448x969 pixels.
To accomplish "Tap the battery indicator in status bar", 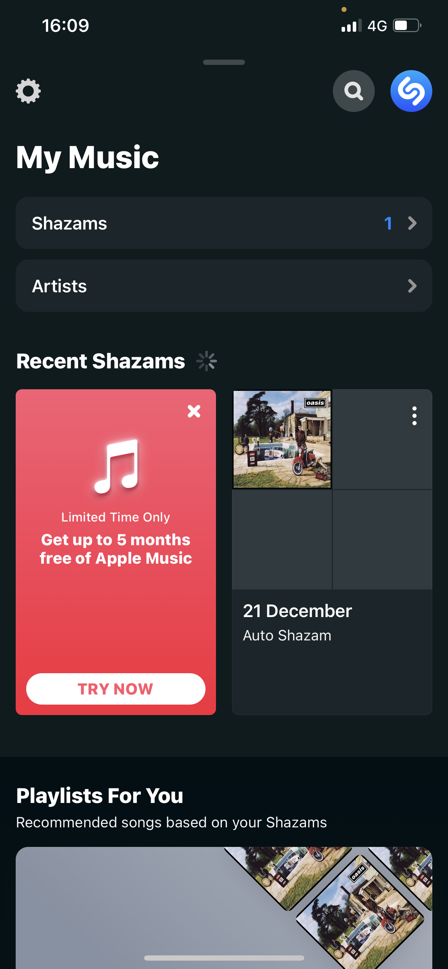I will 406,25.
